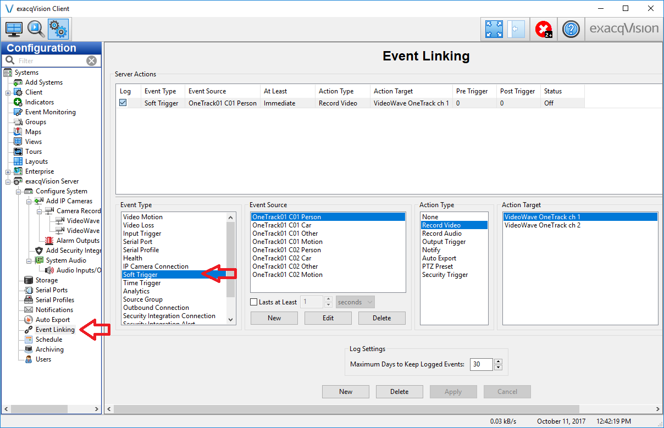Click the Apply button
664x428 pixels.
pyautogui.click(x=453, y=392)
